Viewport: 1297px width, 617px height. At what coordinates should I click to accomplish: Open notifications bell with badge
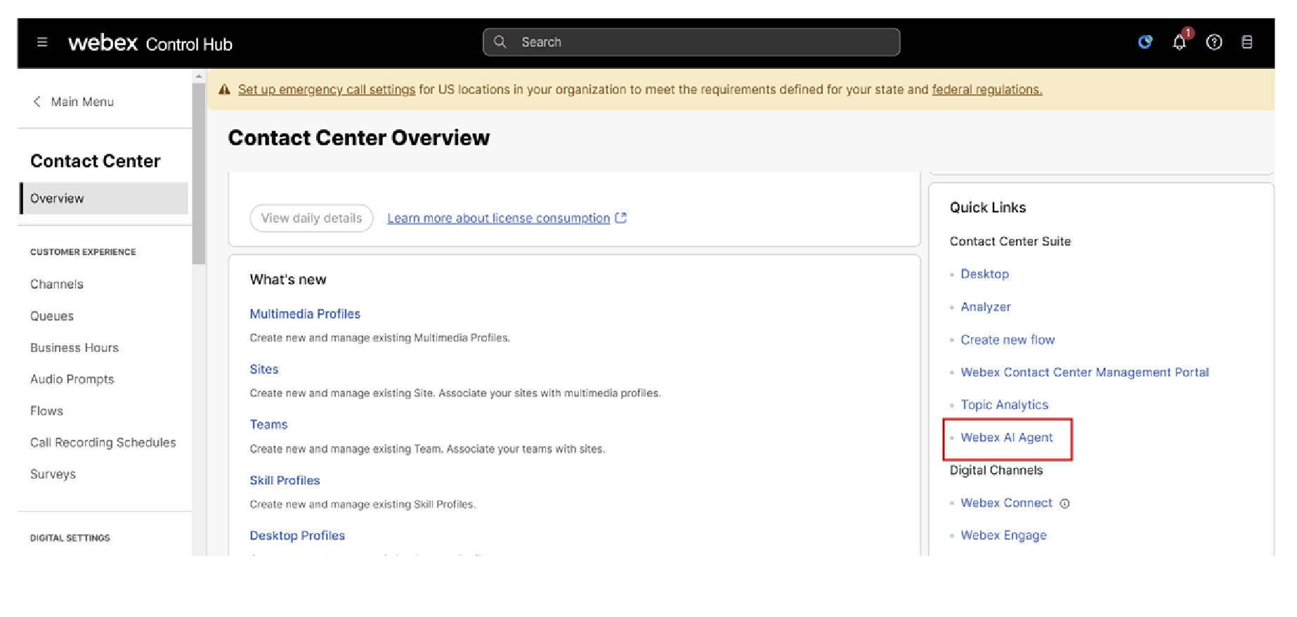coord(1180,41)
